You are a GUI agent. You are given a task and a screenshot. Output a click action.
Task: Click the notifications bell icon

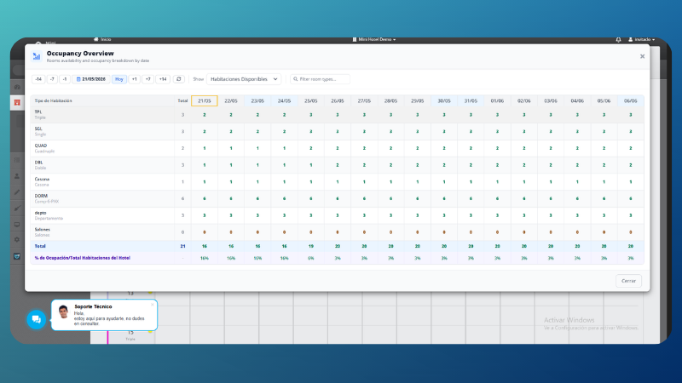(x=619, y=39)
